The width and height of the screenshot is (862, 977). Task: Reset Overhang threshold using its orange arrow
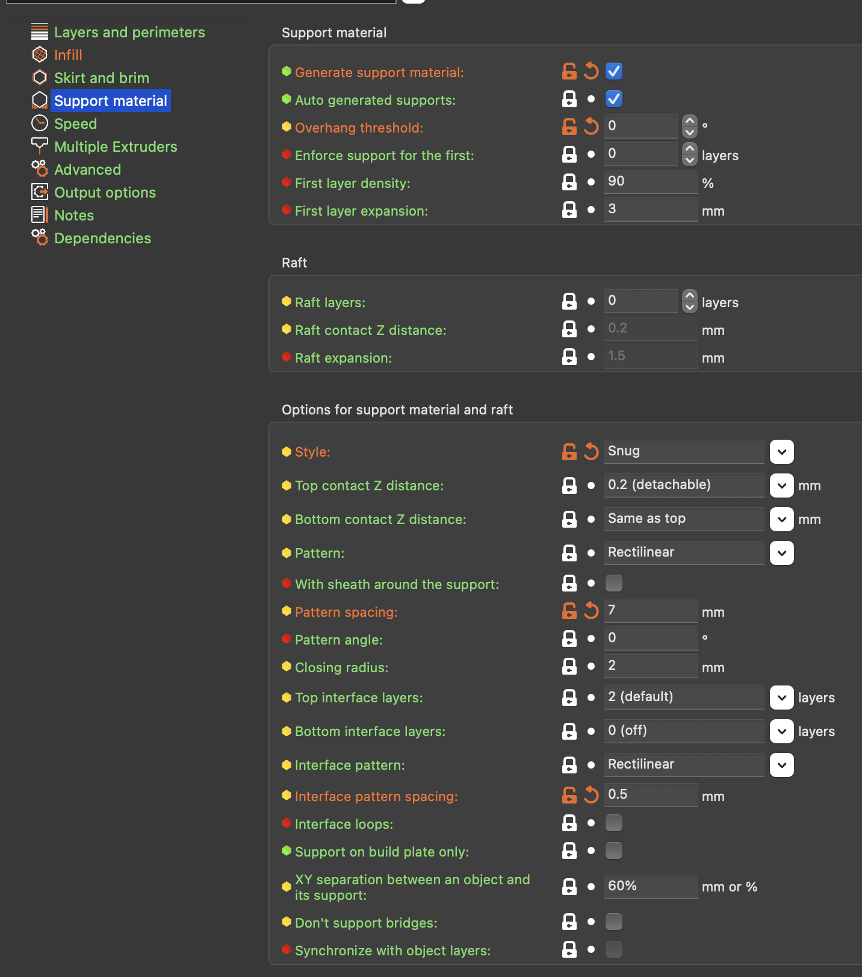pyautogui.click(x=591, y=126)
